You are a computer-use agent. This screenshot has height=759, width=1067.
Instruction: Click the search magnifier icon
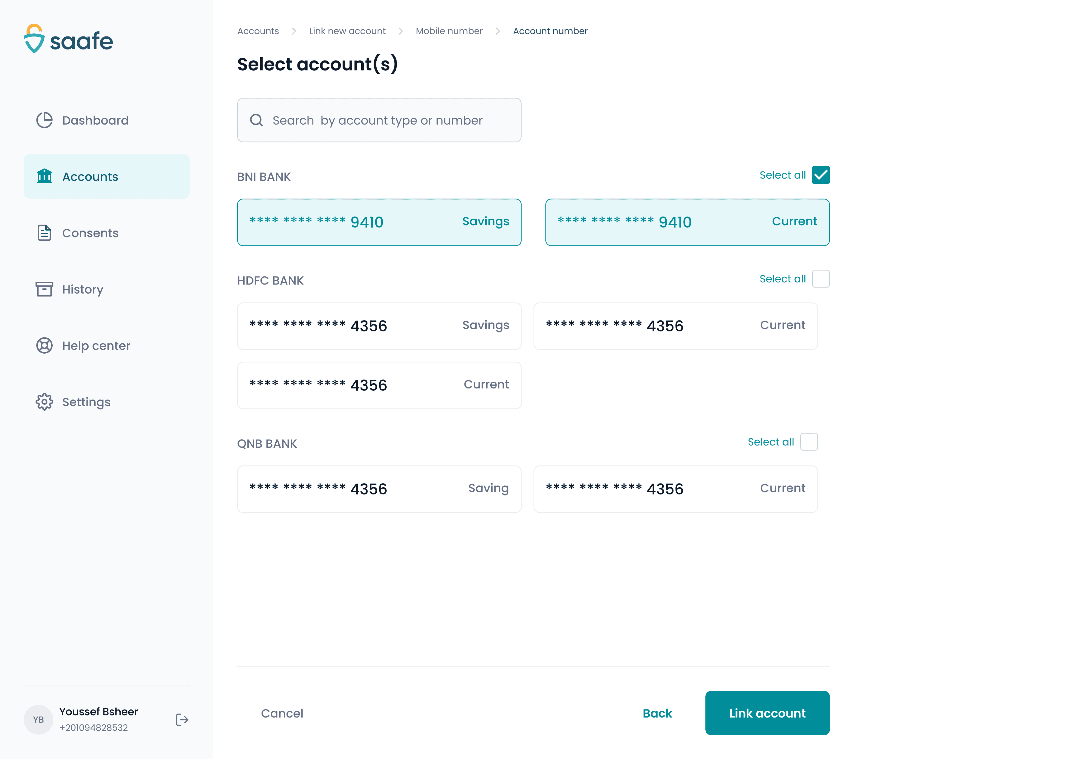pos(257,120)
